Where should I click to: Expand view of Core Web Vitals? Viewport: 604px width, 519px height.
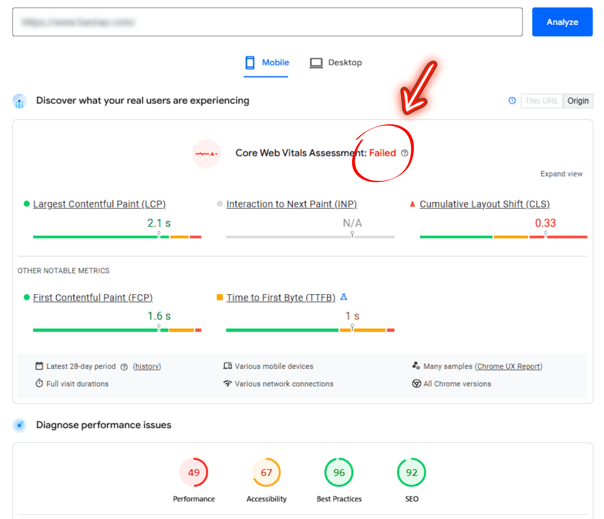click(x=561, y=174)
